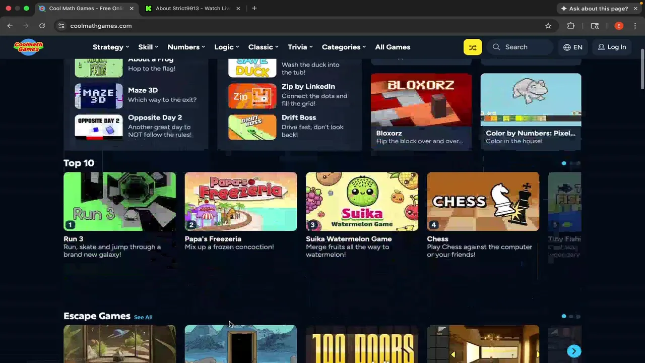The image size is (645, 363).
Task: Open the Maze 3D game link
Action: click(x=143, y=90)
